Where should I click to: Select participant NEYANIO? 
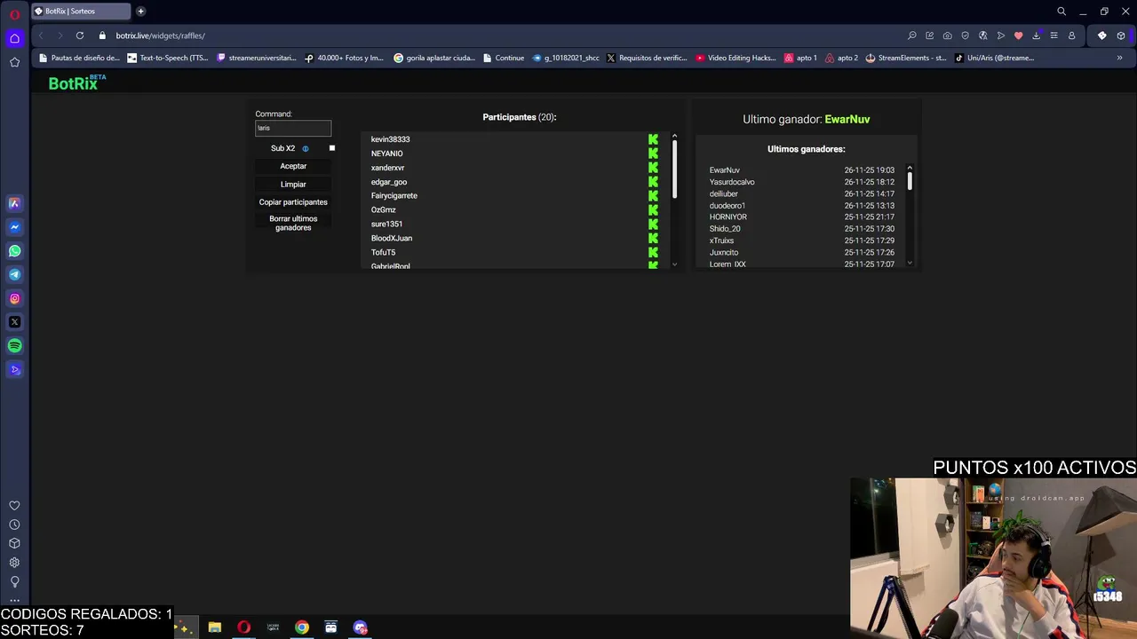386,154
